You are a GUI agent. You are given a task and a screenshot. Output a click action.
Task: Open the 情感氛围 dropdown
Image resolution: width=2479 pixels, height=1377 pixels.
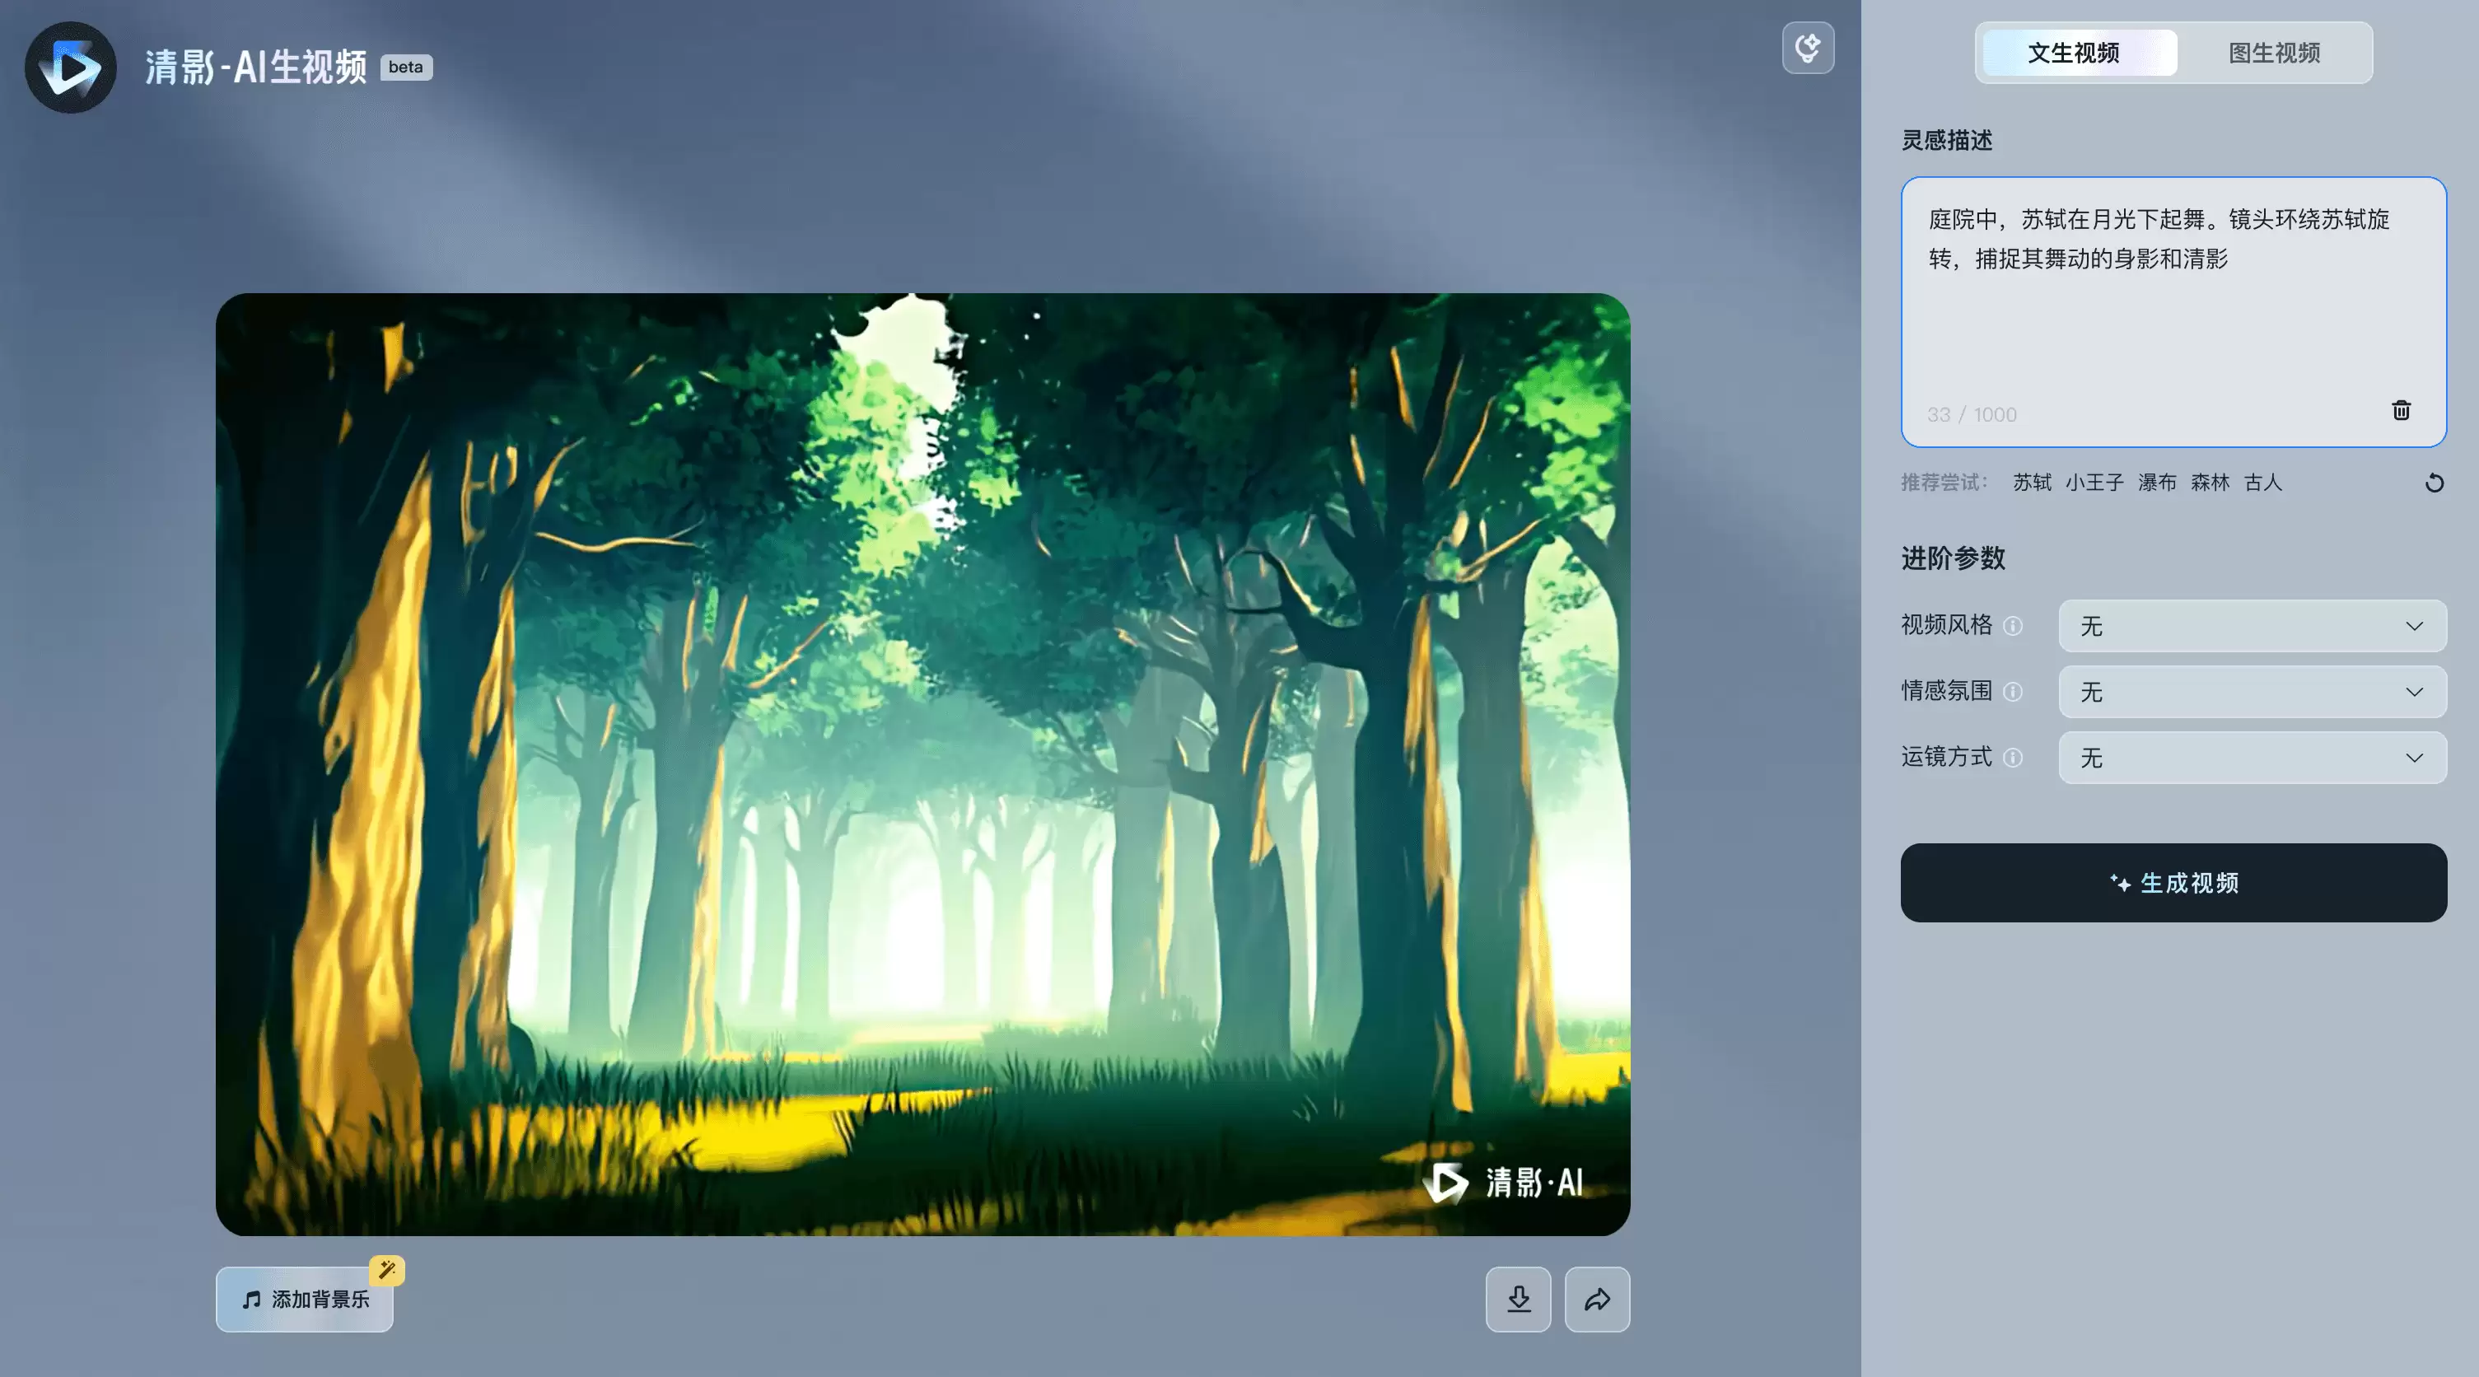pyautogui.click(x=2252, y=692)
